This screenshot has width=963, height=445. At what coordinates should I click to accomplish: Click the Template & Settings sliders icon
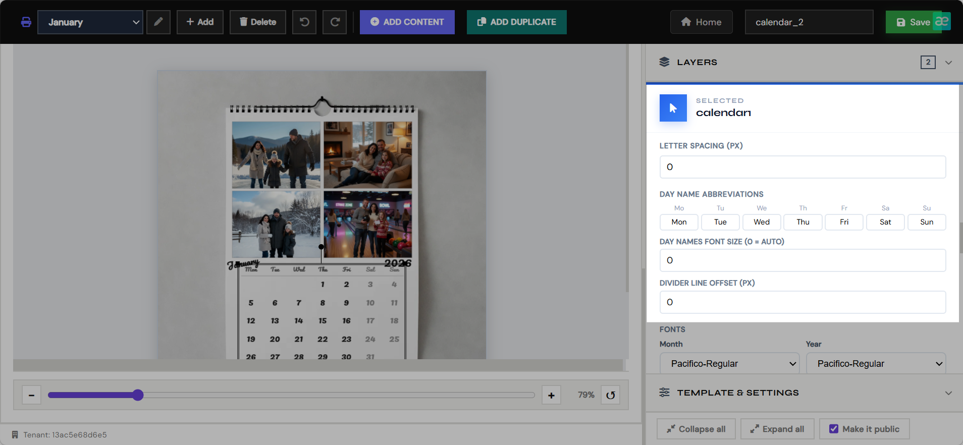(664, 392)
